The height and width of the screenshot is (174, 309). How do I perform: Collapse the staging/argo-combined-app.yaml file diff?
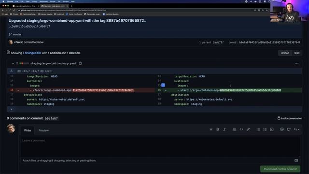tap(13, 63)
